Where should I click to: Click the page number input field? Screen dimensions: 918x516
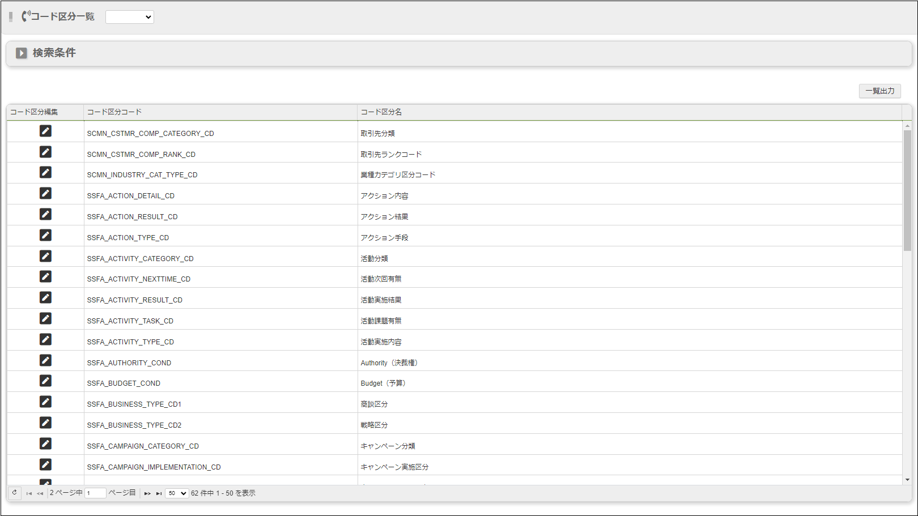click(95, 493)
